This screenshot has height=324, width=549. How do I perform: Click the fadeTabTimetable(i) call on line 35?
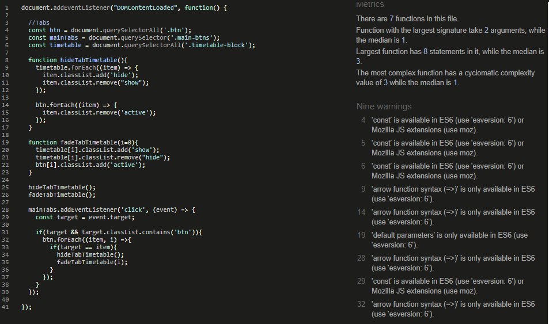(92, 262)
